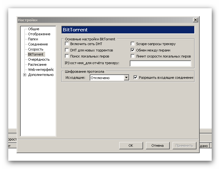Image resolution: width=220 pixels, height=169 pixels.
Task: Close the "Настройки" dialog window
Action: tap(195, 20)
